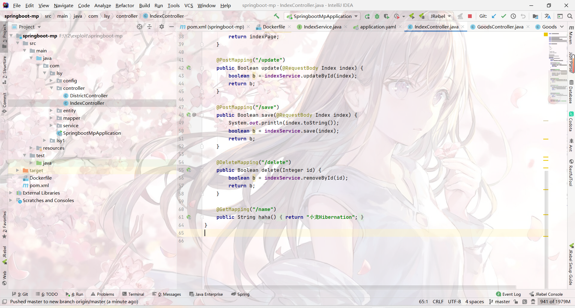This screenshot has width=575, height=308.
Task: Click the Git update project arrow
Action: point(494,16)
